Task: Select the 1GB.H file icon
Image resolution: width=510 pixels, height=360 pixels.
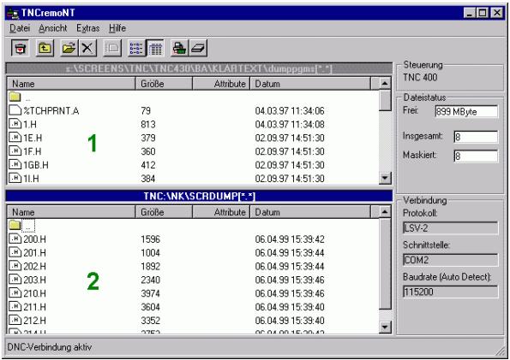Action: tap(15, 164)
